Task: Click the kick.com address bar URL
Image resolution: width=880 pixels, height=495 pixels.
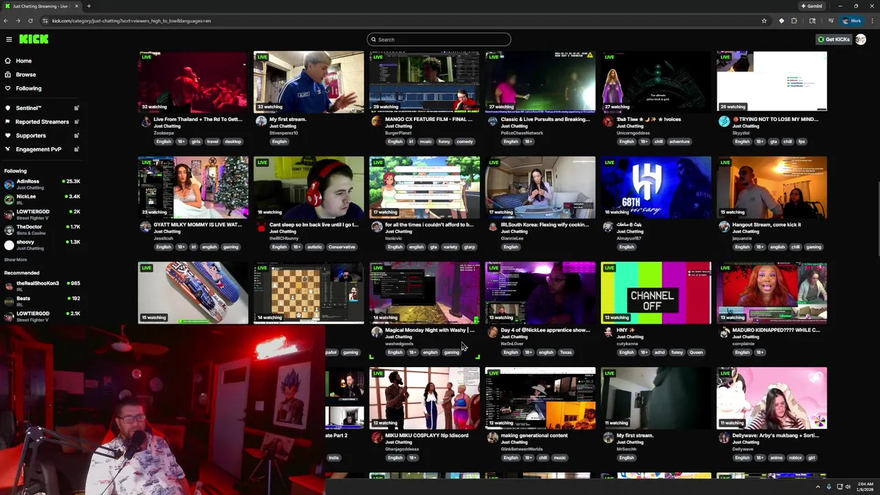Action: (x=131, y=21)
